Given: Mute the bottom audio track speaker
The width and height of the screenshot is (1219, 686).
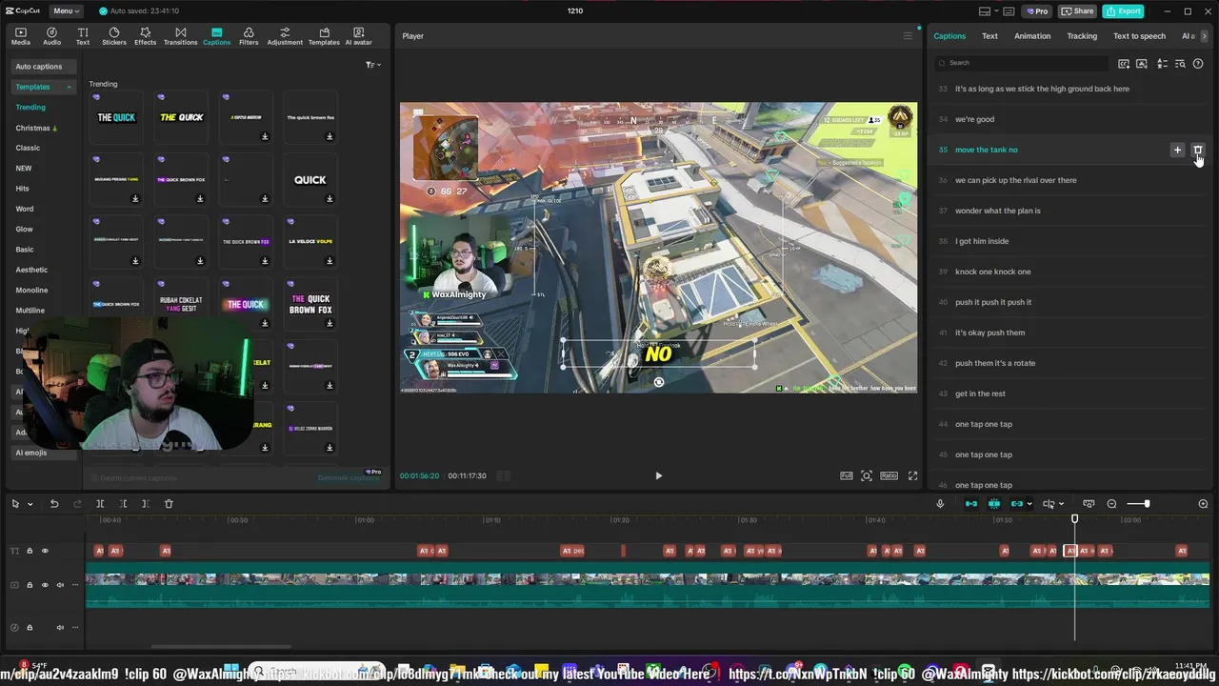Looking at the screenshot, I should coord(60,627).
